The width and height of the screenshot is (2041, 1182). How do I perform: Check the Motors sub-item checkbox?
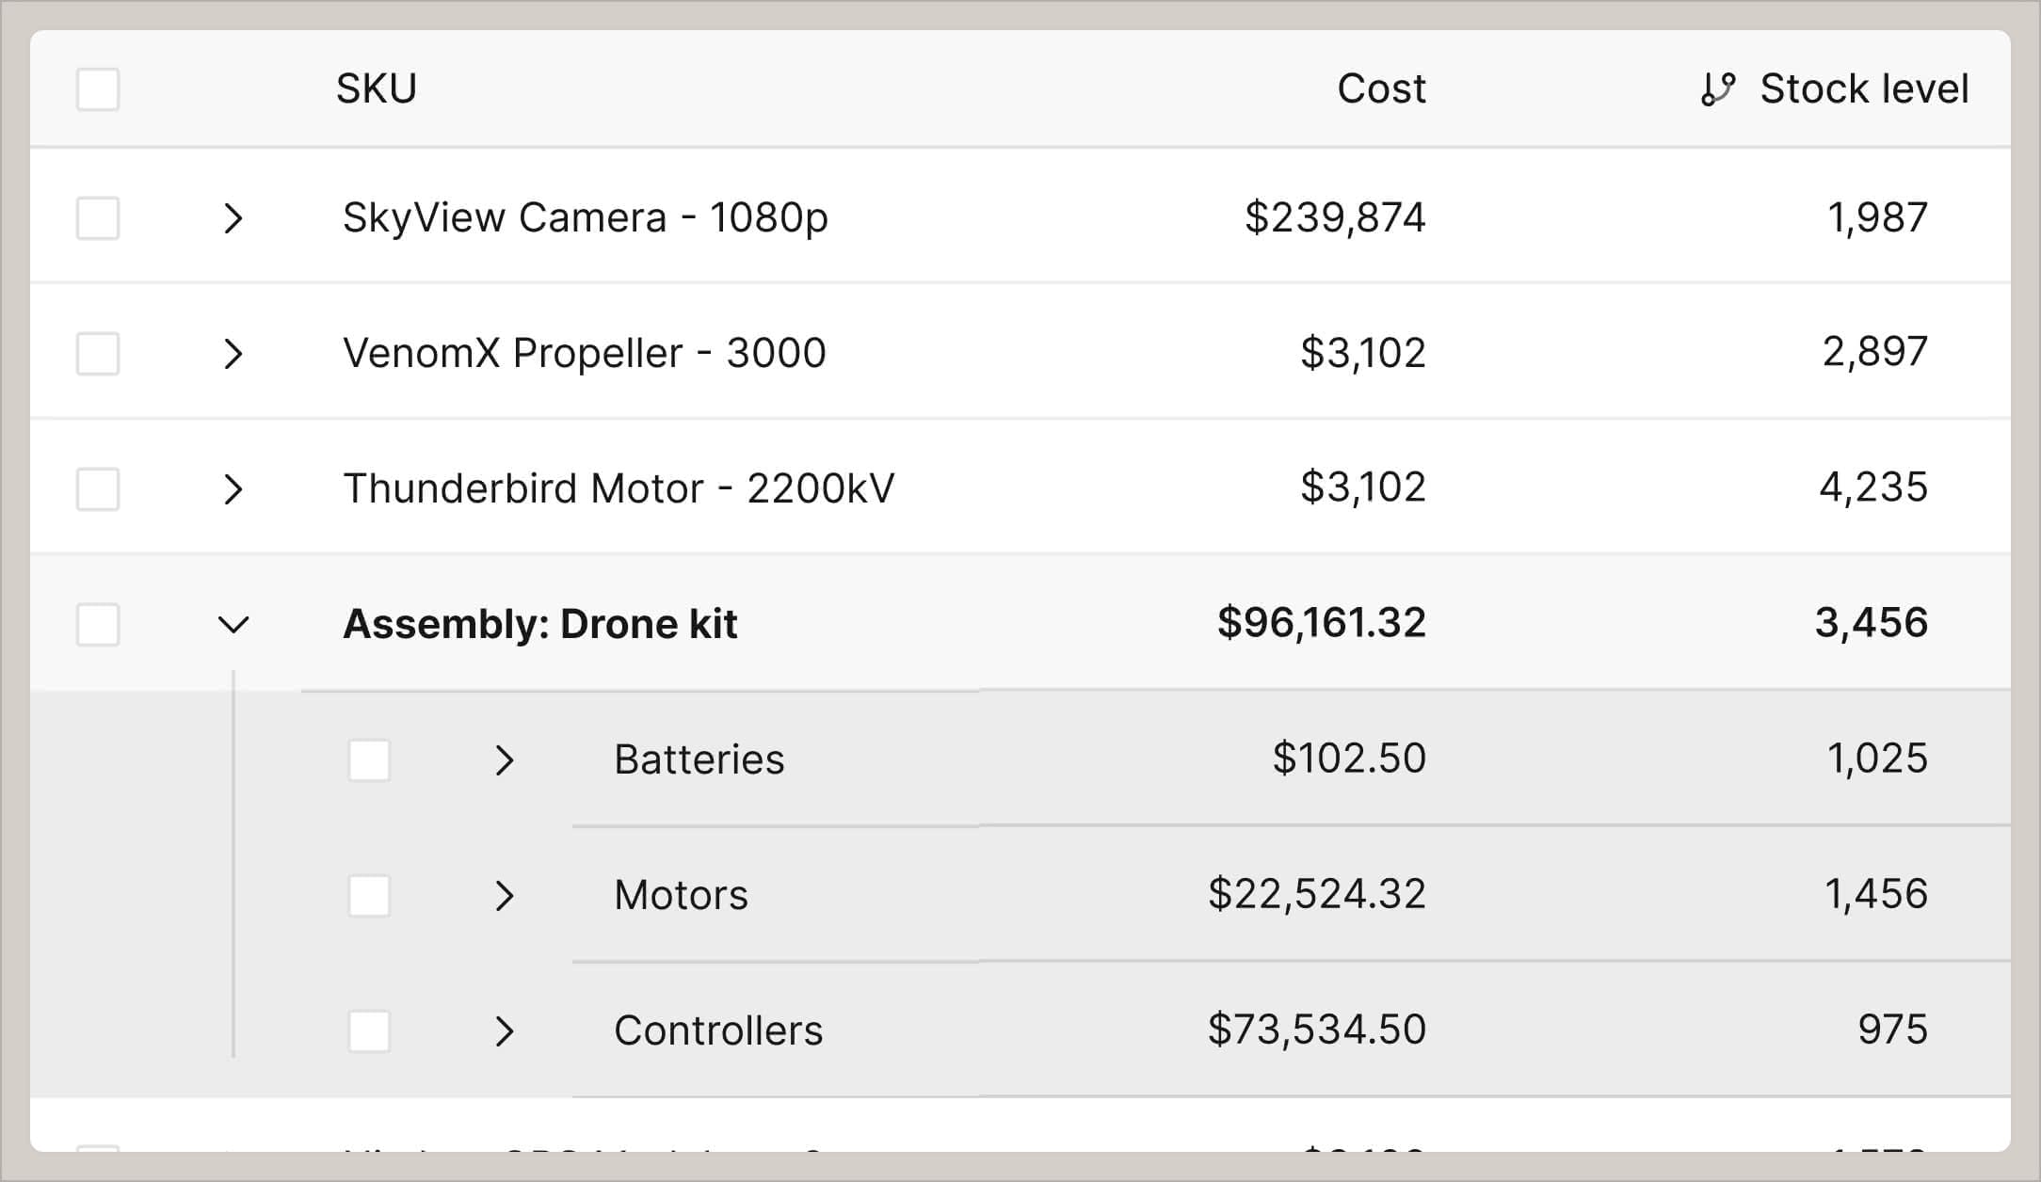[371, 895]
